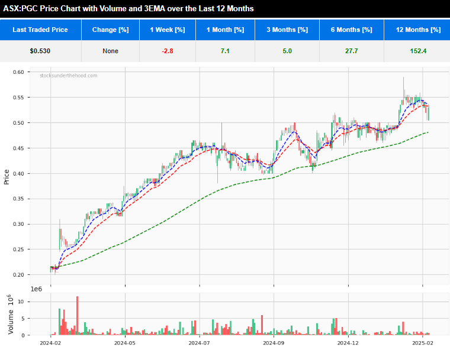Click the 2024-12 x-axis date label

348,343
